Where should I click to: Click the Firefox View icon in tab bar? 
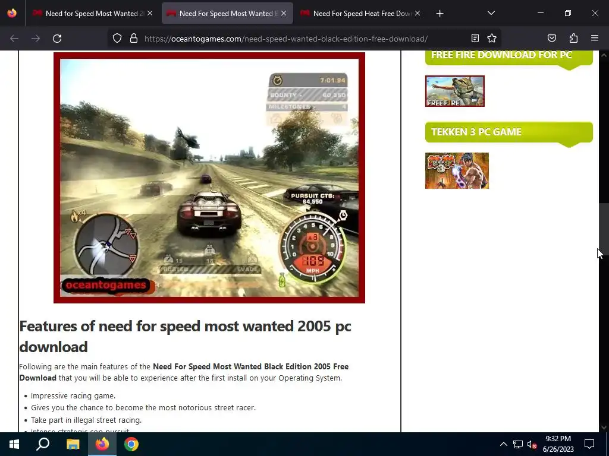[x=12, y=13]
